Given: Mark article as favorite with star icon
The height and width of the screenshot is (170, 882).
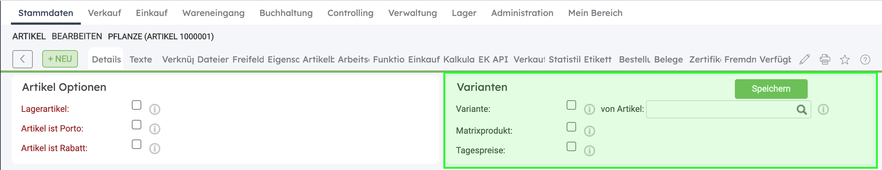Looking at the screenshot, I should tap(845, 60).
